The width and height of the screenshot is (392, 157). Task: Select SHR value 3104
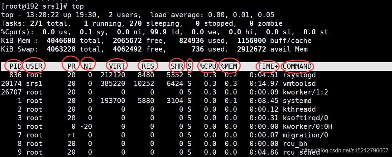[x=175, y=101]
